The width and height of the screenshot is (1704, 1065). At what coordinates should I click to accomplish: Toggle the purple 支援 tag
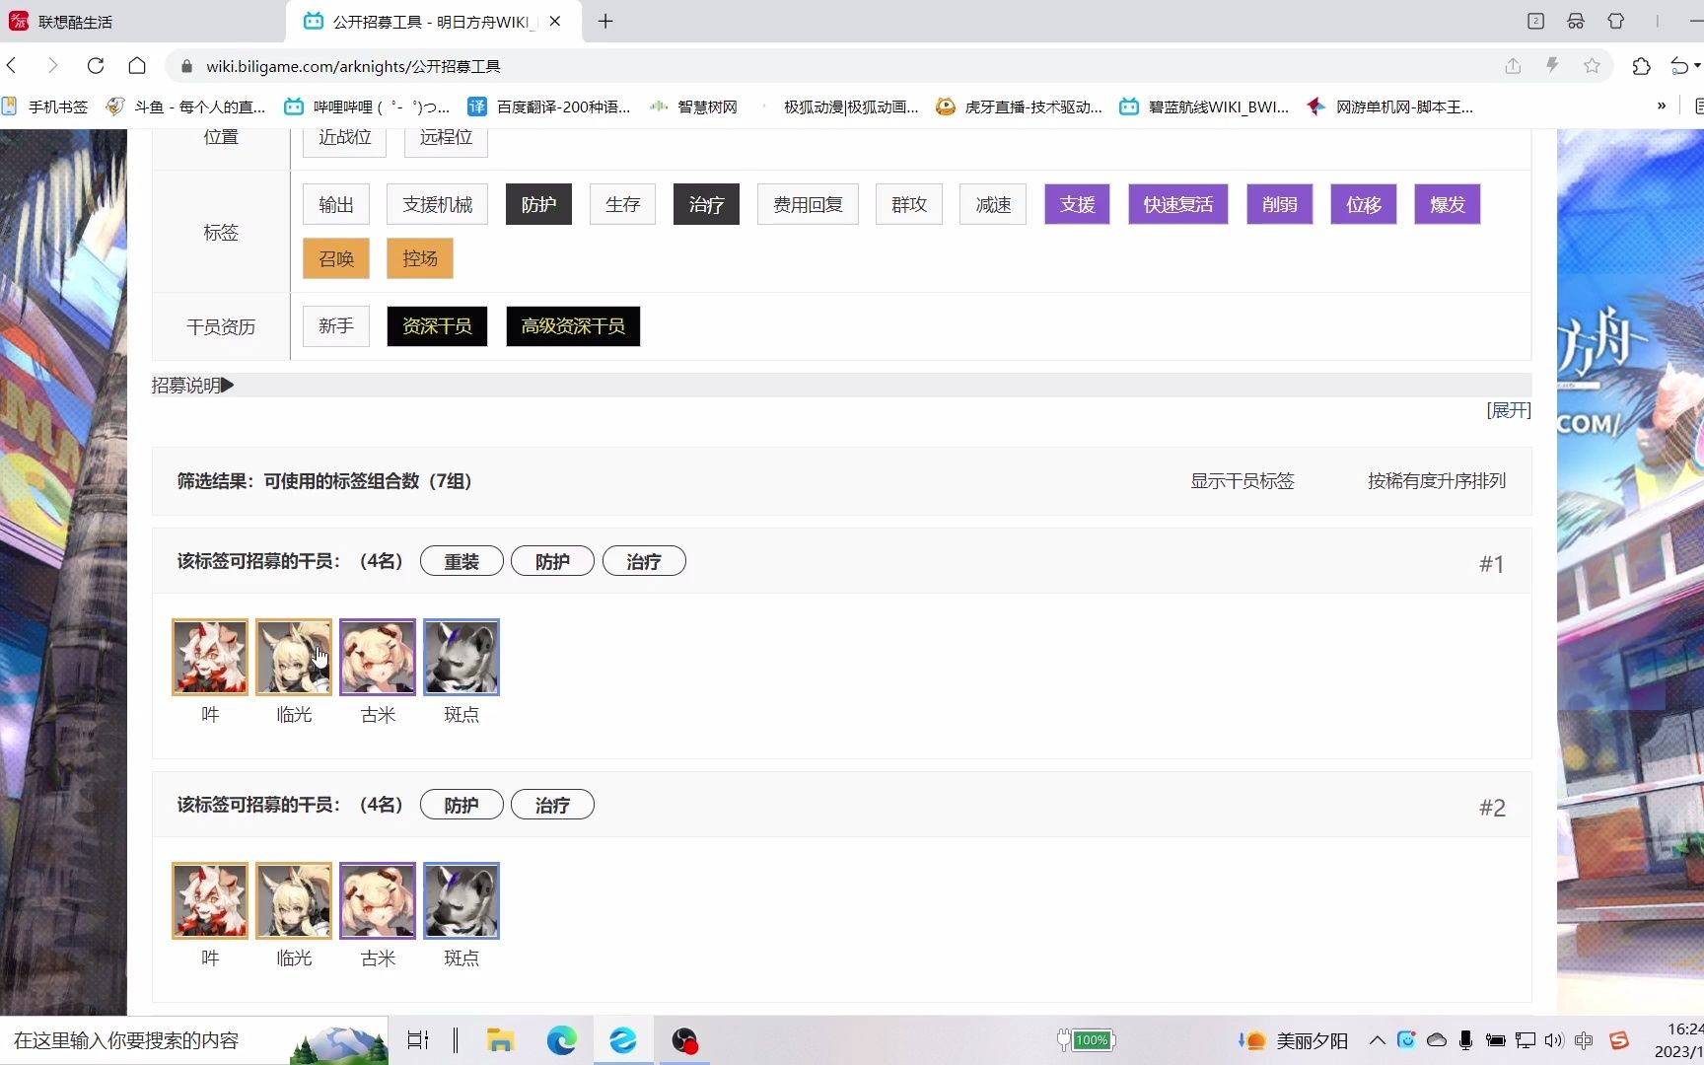coord(1077,204)
